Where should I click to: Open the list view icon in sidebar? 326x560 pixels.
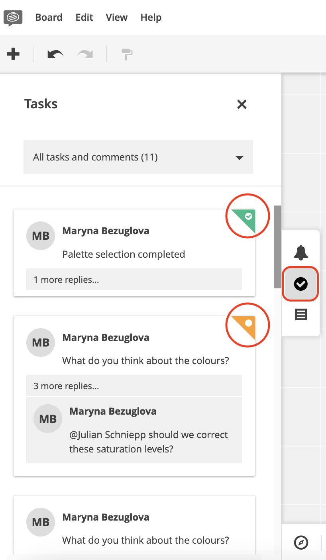tap(301, 315)
